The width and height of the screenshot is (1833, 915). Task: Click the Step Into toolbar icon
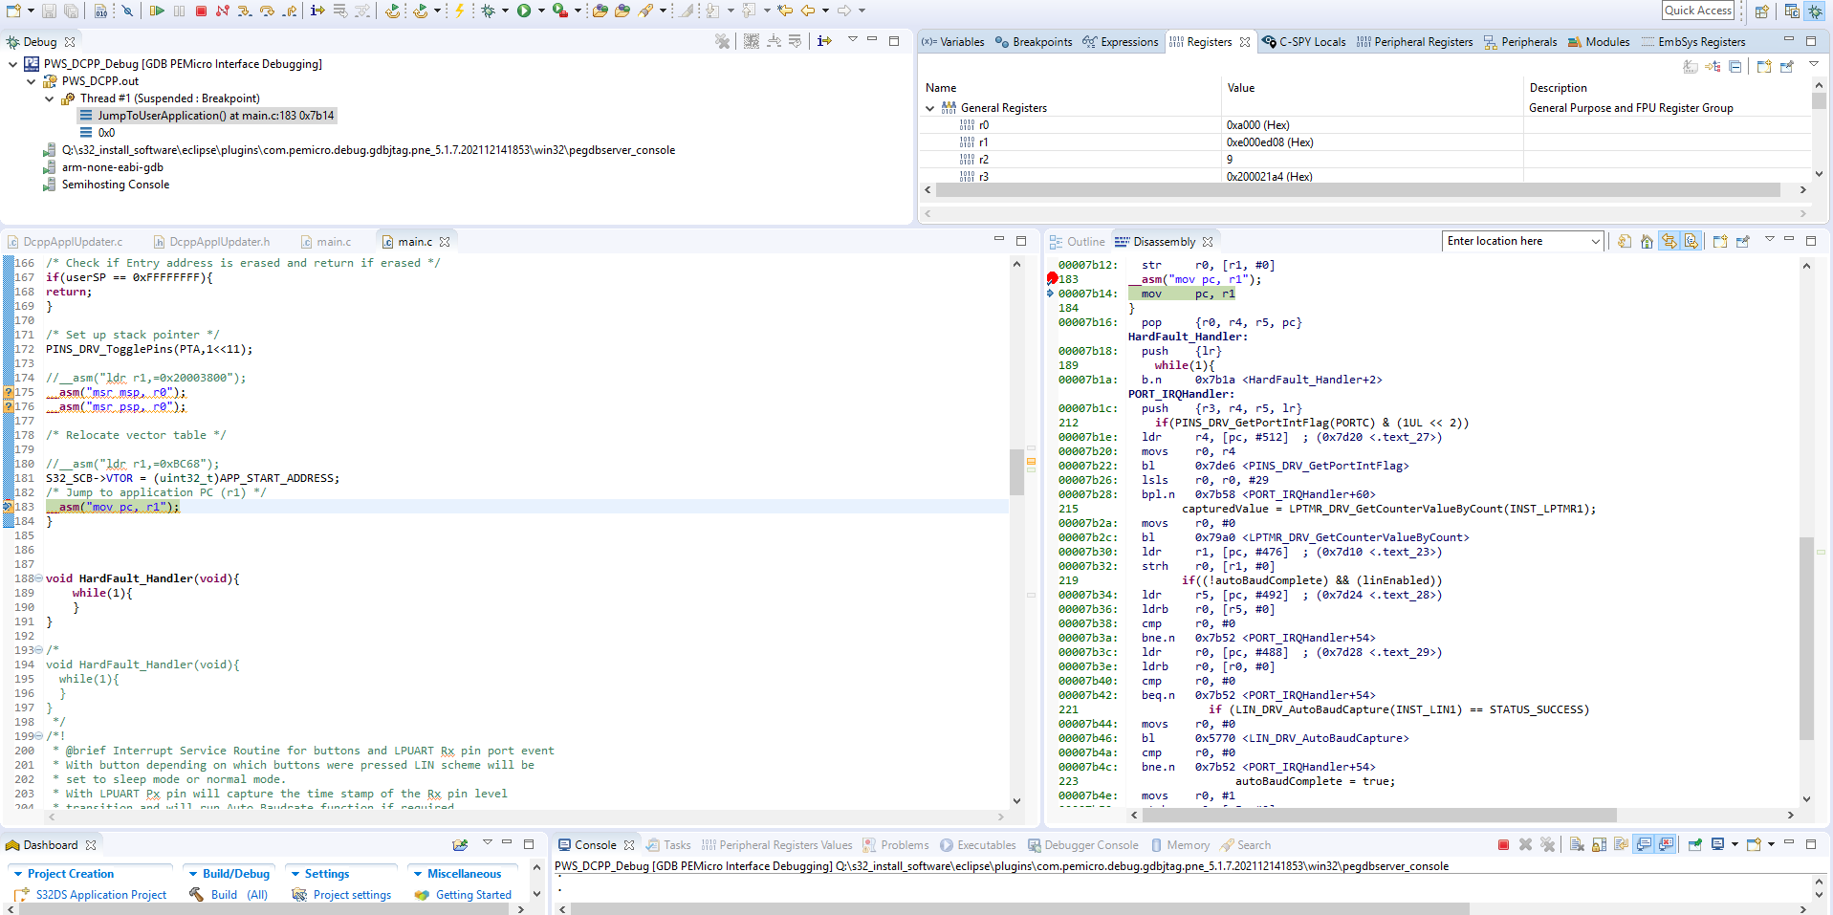[x=245, y=11]
